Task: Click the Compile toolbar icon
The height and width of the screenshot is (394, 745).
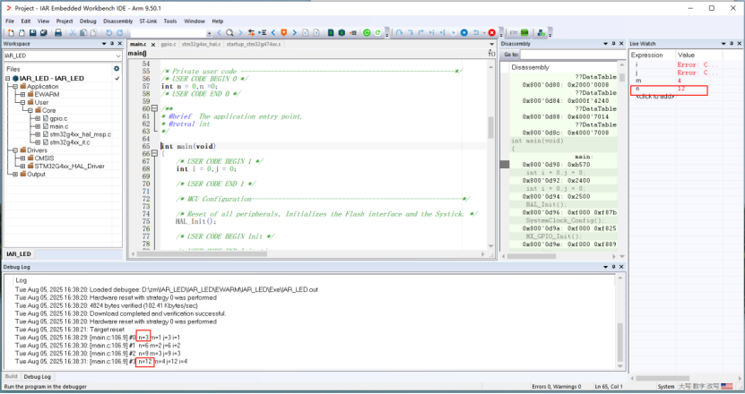Action: [331, 33]
